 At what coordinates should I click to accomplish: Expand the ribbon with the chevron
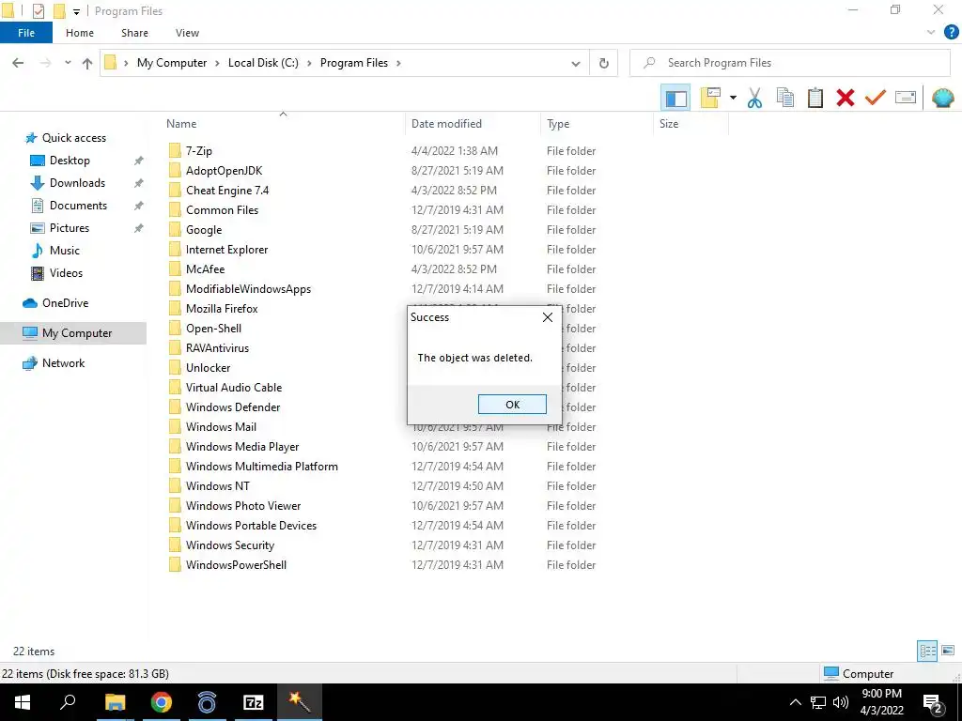click(x=930, y=33)
